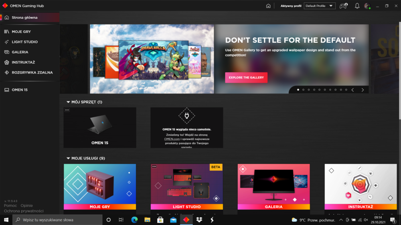
Task: Go to previous banner slide arrow
Action: point(352,90)
